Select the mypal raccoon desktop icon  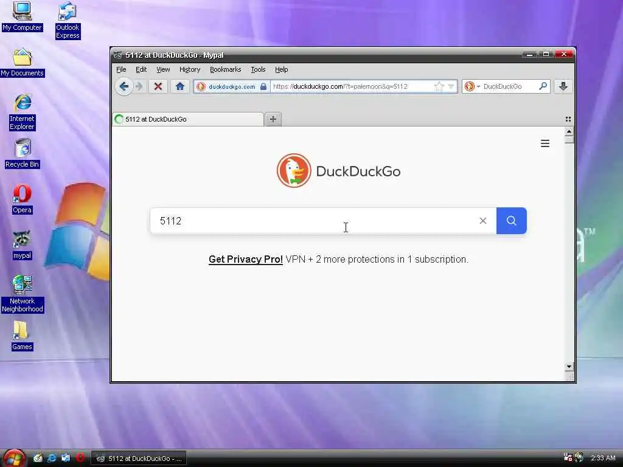tap(22, 245)
